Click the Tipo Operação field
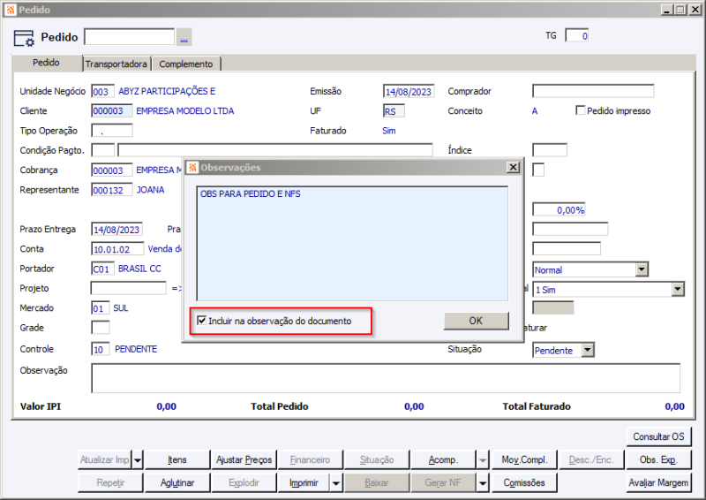706x500 pixels. tap(112, 131)
